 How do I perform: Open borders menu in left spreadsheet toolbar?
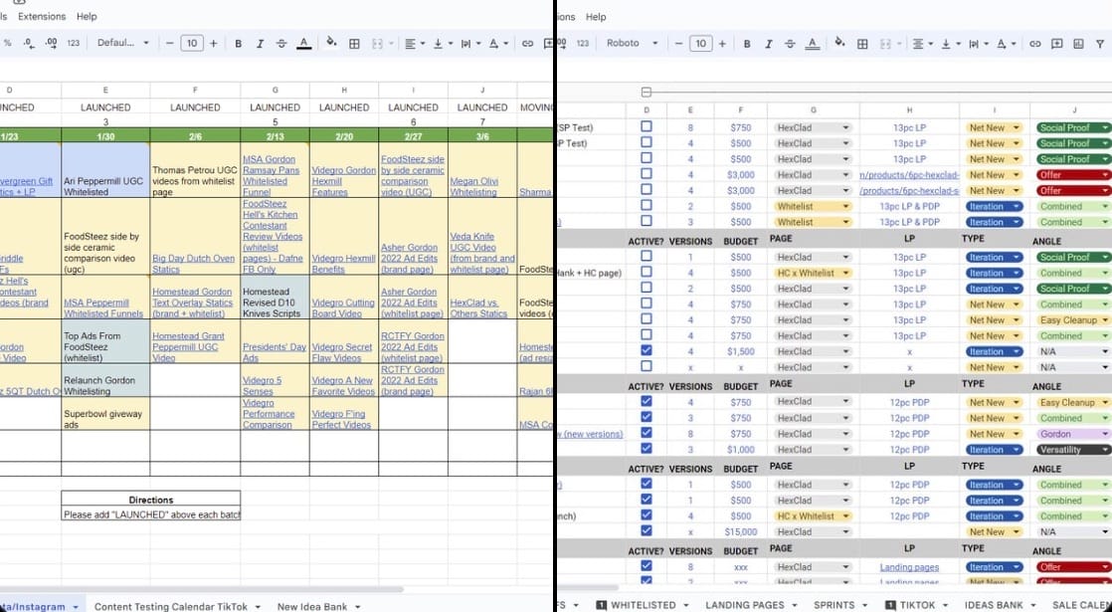click(355, 43)
